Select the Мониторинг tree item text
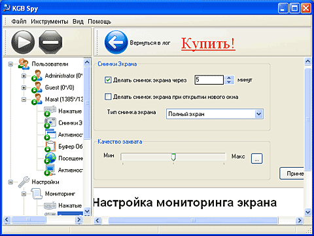The height and width of the screenshot is (236, 314). (60, 193)
